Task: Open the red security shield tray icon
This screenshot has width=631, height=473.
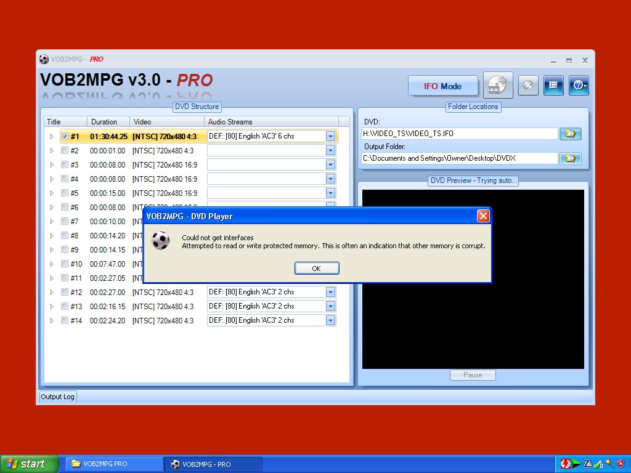Action: coord(621,464)
